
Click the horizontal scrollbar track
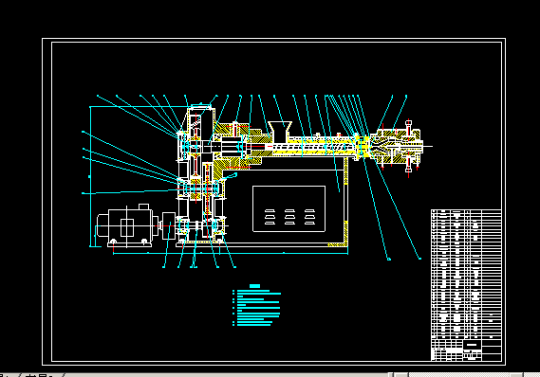(458, 374)
